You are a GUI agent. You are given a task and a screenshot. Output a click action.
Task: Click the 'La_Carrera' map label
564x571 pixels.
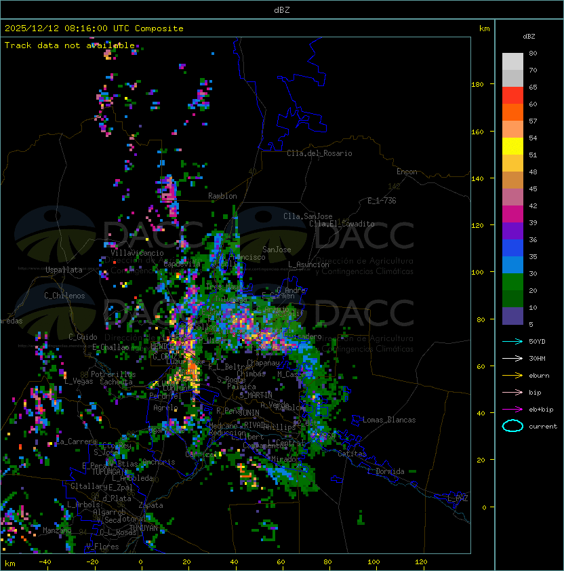(77, 441)
